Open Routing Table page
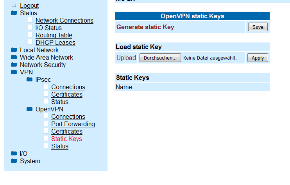The width and height of the screenshot is (290, 185). tap(54, 35)
